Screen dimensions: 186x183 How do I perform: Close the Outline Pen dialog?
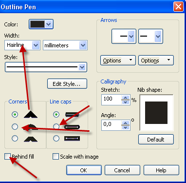click(178, 7)
